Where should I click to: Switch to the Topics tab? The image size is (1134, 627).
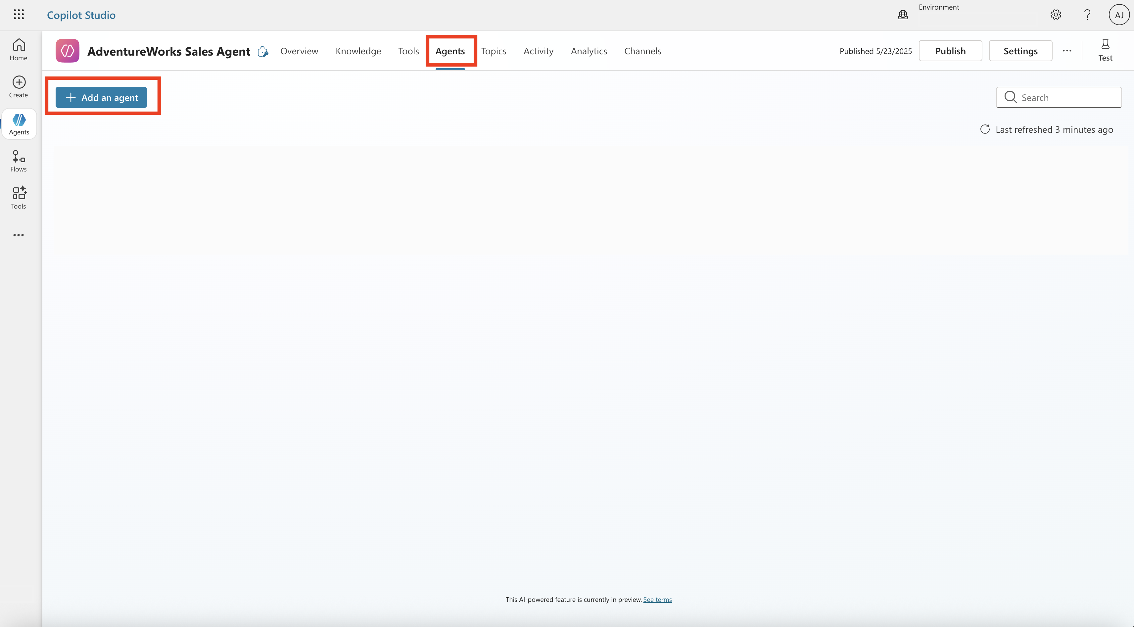tap(494, 51)
